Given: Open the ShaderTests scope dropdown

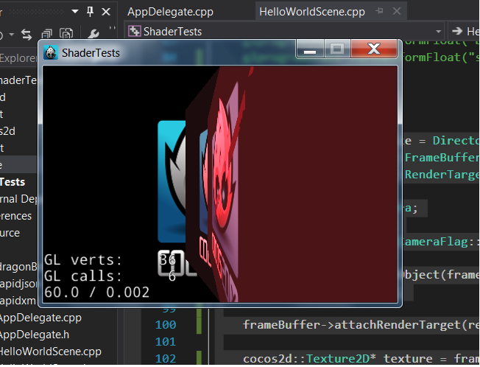Looking at the screenshot, I should (438, 31).
